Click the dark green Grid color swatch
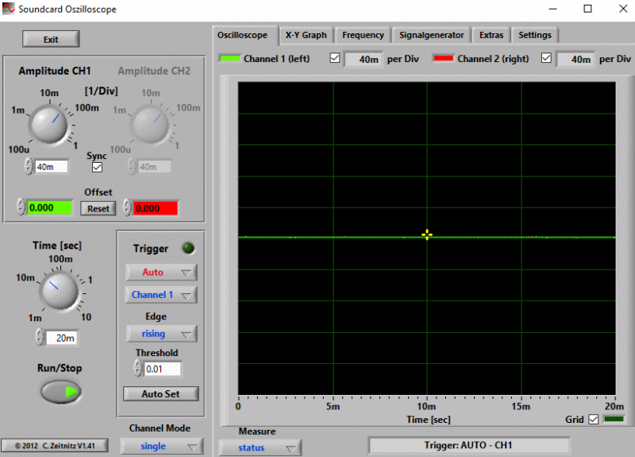 [614, 419]
